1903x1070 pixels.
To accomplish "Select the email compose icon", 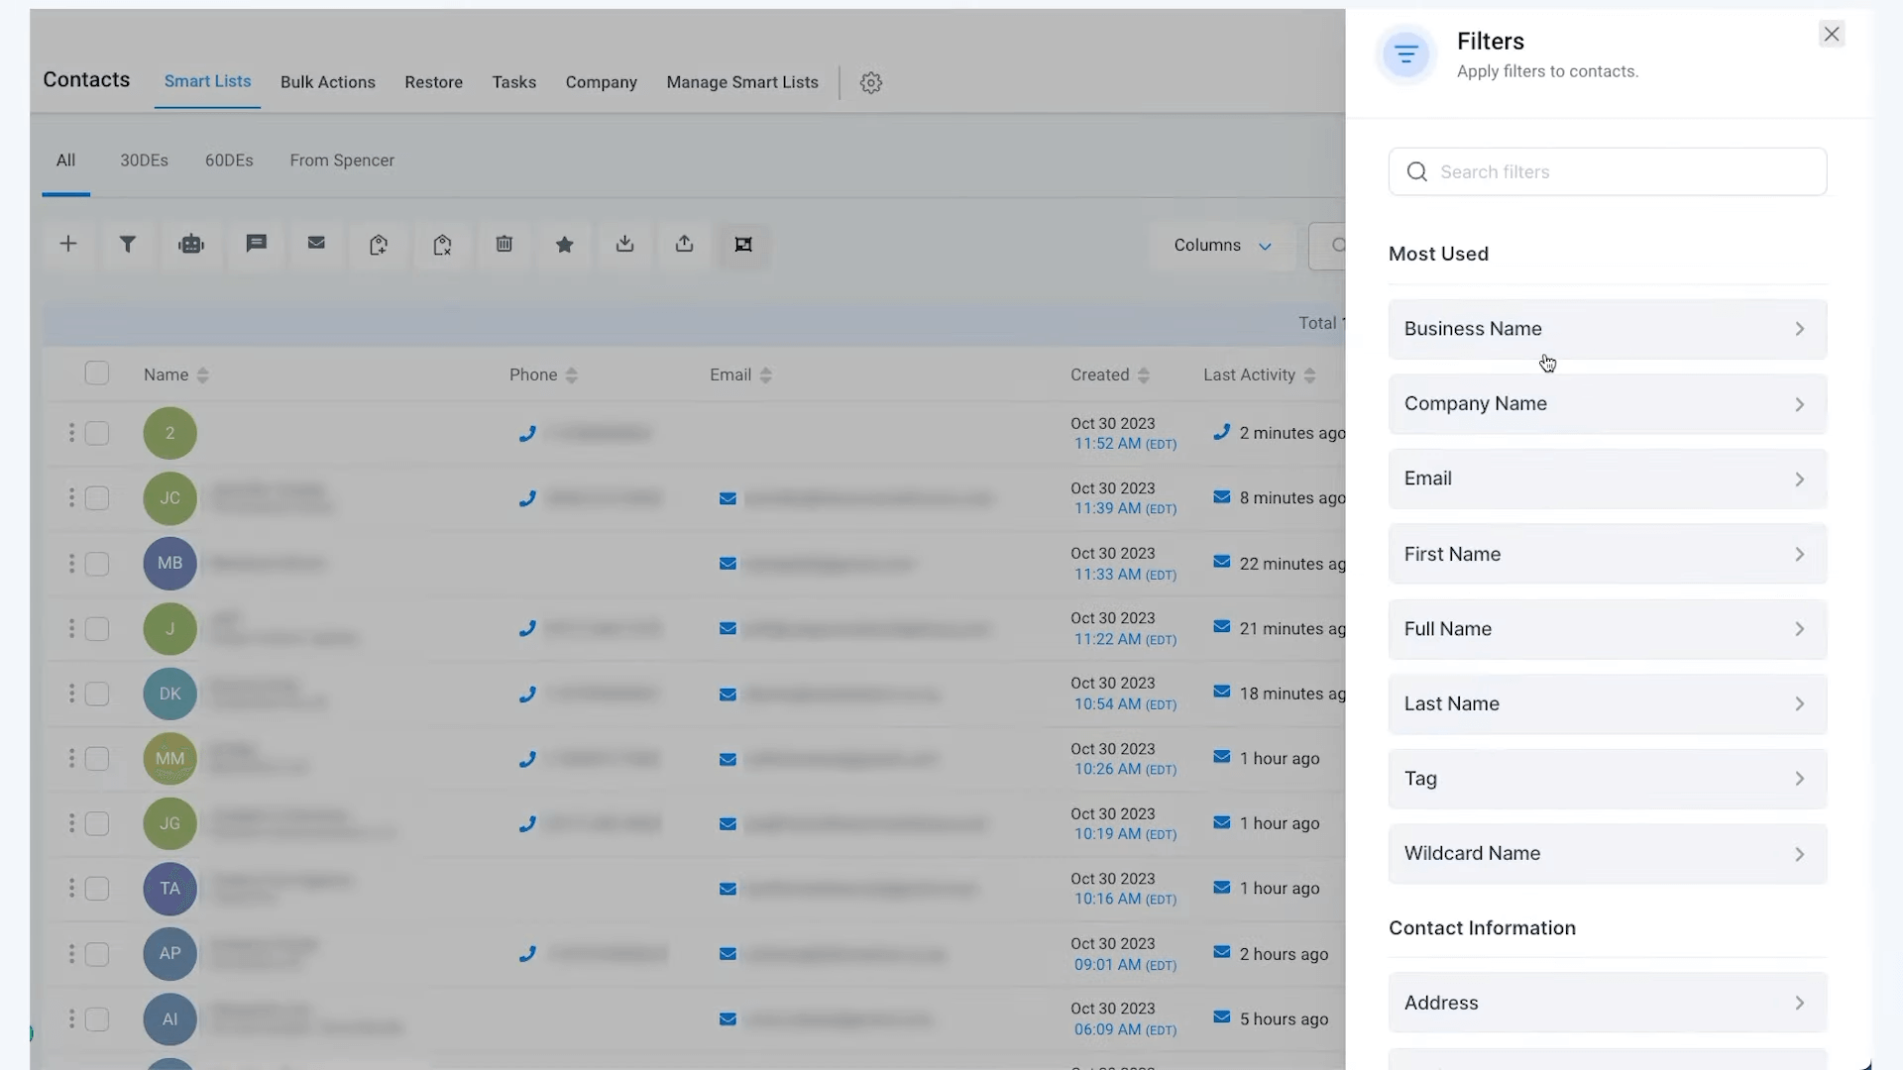I will [317, 245].
